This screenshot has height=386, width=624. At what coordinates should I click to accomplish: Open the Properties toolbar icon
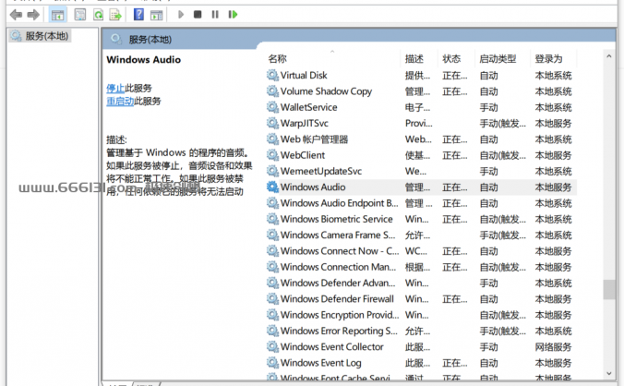[80, 15]
